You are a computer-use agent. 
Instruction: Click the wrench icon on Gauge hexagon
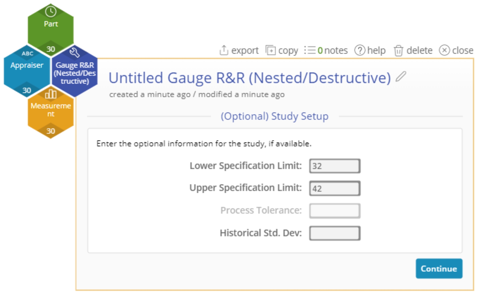[75, 53]
